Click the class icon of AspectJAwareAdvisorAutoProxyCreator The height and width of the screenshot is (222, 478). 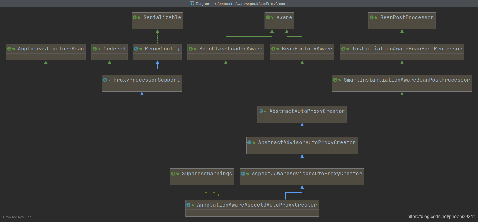click(x=243, y=174)
